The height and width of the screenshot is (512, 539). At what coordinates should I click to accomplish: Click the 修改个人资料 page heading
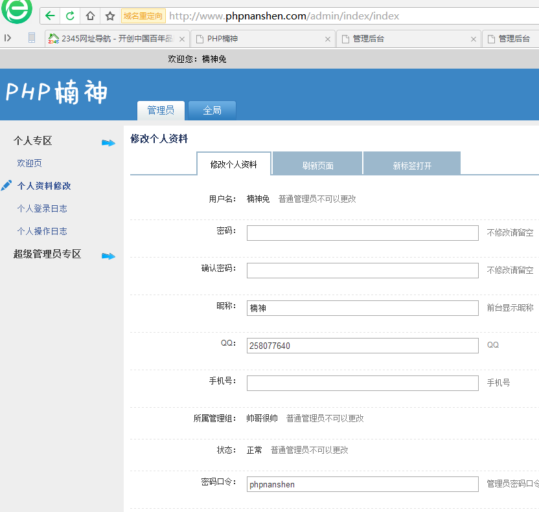(x=159, y=139)
